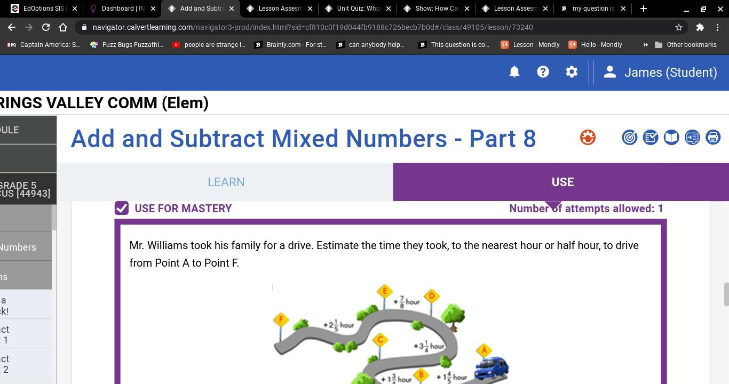View site info via the lock icon
This screenshot has width=729, height=384.
pos(84,27)
